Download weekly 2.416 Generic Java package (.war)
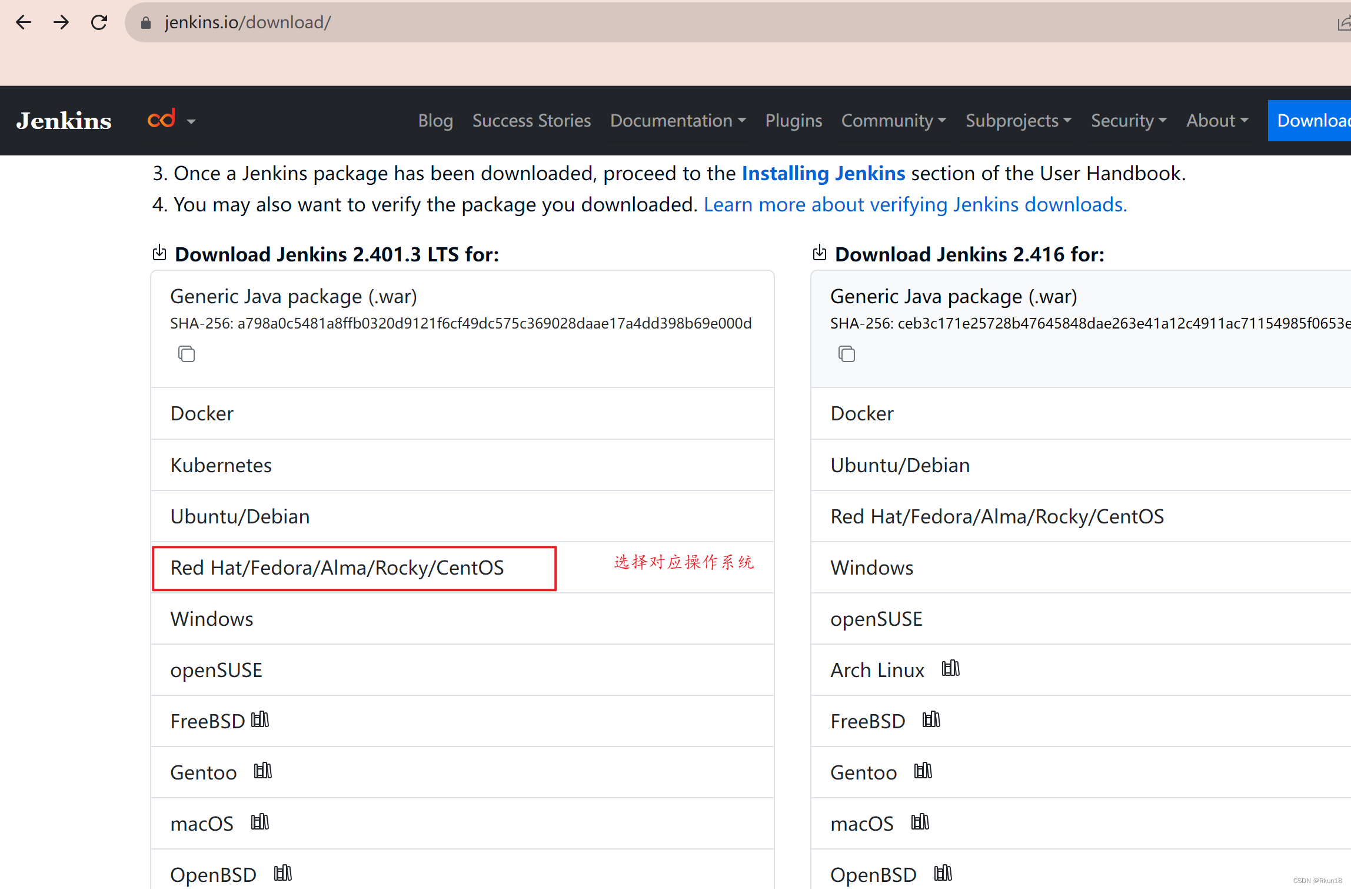 [x=954, y=296]
